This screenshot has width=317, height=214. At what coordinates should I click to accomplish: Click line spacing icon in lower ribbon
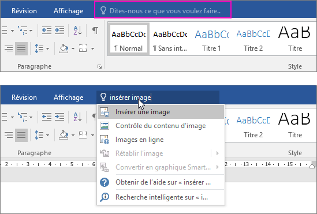39,135
